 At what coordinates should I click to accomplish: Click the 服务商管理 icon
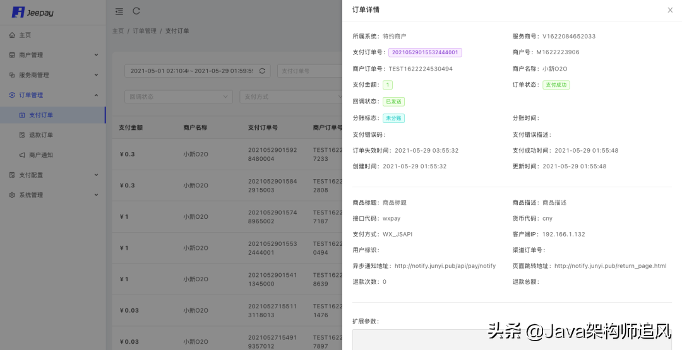coord(12,75)
